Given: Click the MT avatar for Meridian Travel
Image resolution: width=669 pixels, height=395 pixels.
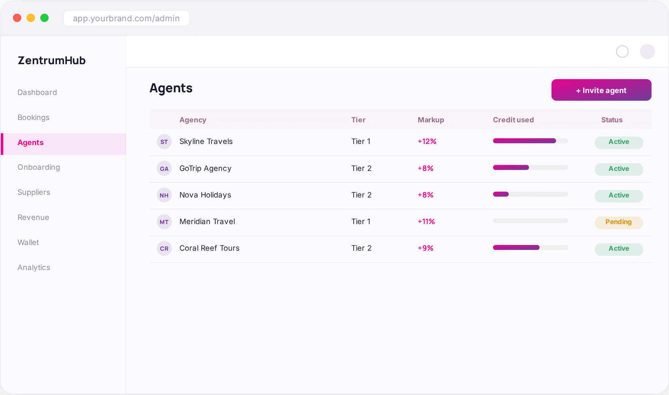Looking at the screenshot, I should click(x=164, y=222).
